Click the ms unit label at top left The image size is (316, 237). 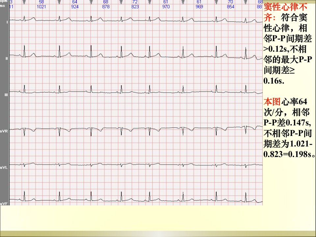(2, 6)
